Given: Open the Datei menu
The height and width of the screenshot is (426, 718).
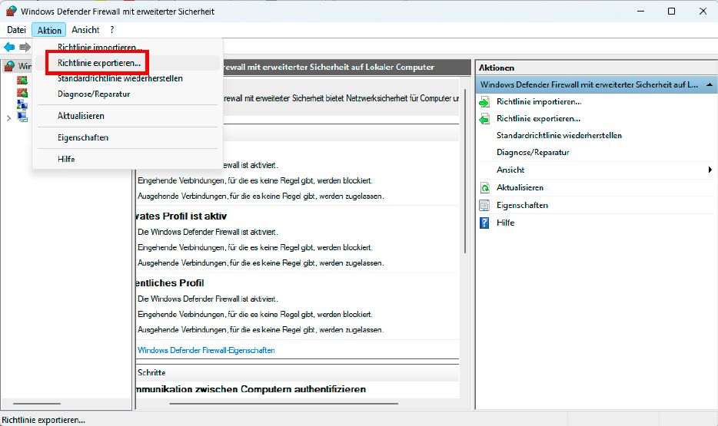Looking at the screenshot, I should point(16,30).
